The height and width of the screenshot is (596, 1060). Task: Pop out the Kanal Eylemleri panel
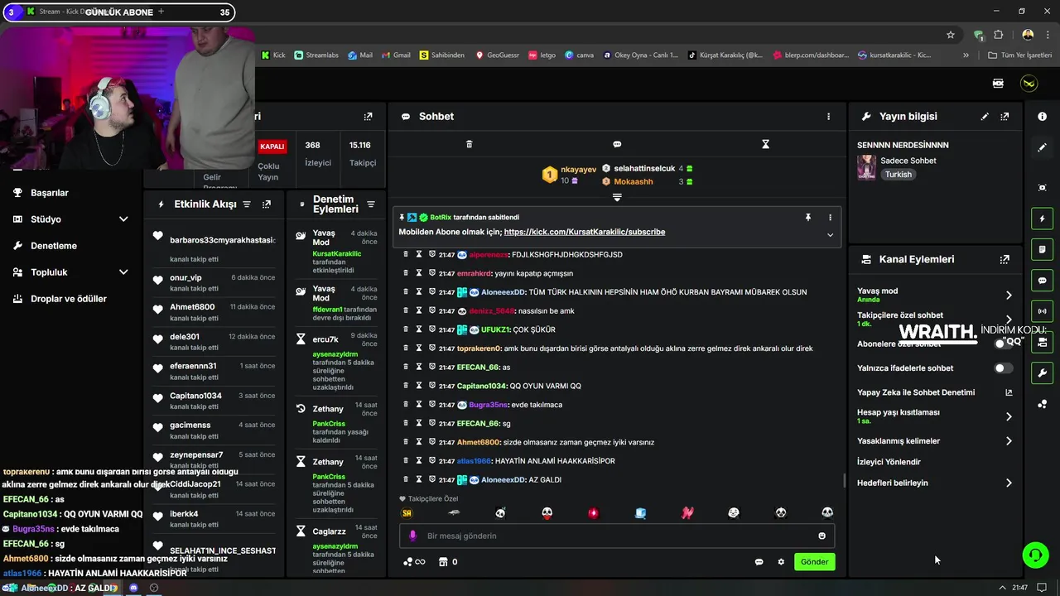click(1005, 259)
